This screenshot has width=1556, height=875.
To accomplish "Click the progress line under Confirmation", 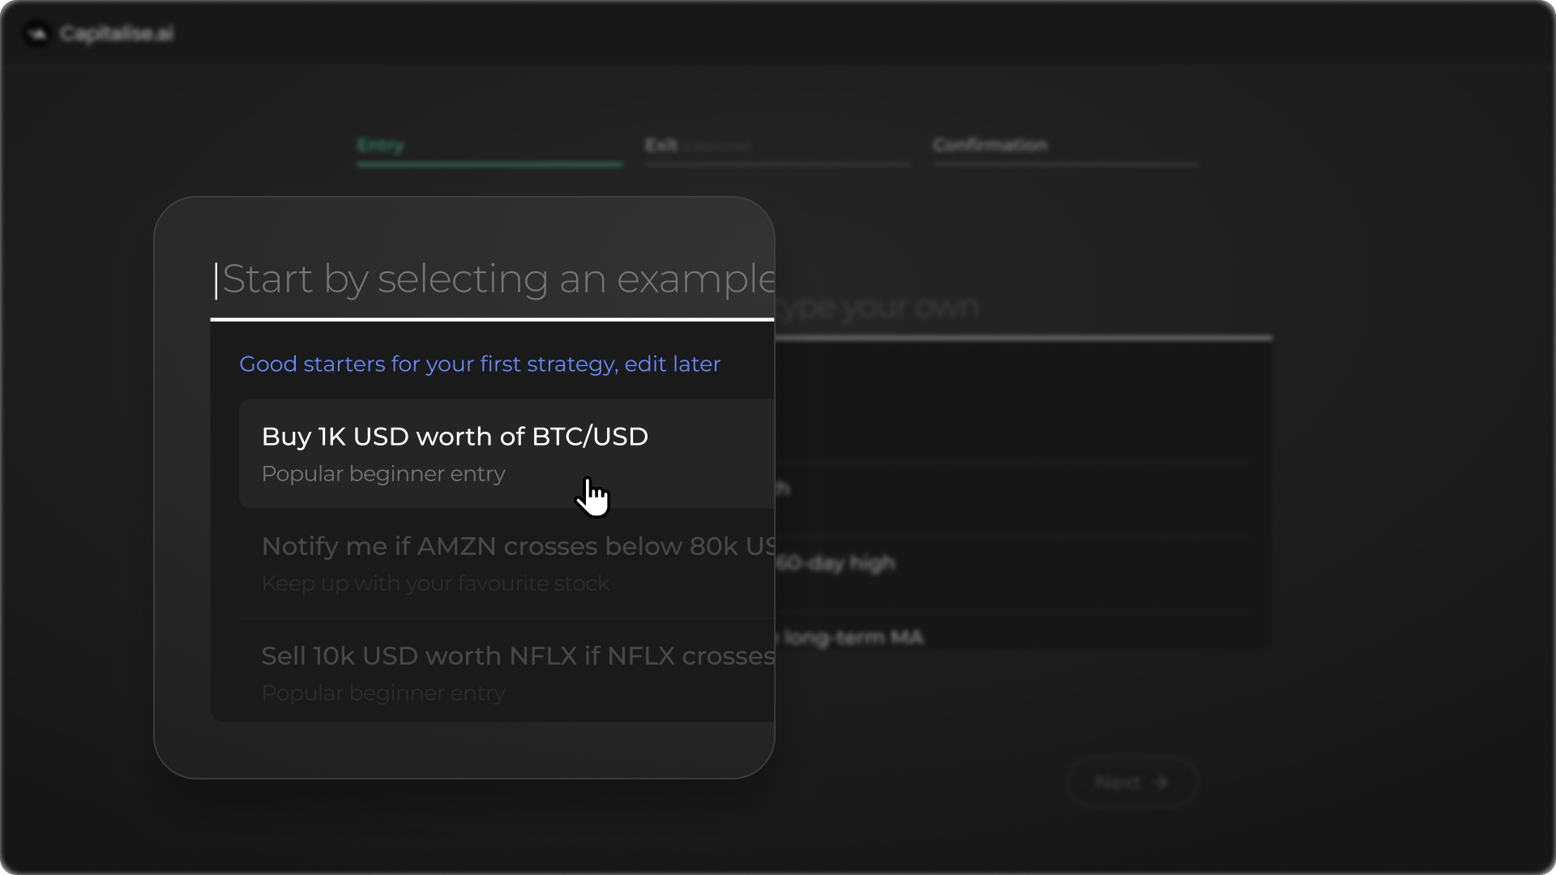I will [x=1065, y=164].
